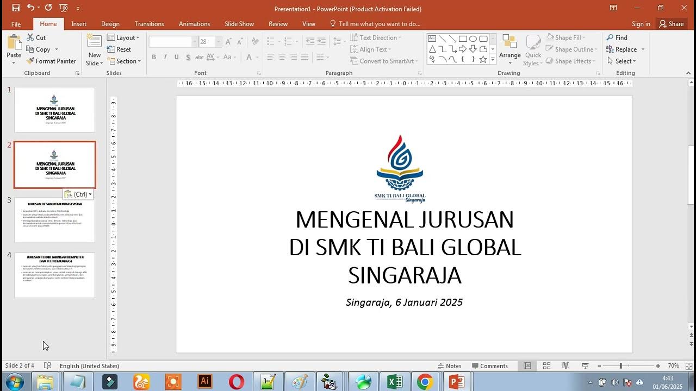Switch to the Insert tab
Screen dimensions: 696x391
click(79, 24)
